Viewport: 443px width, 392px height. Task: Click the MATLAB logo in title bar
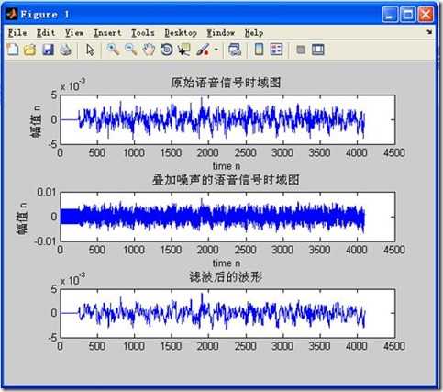(11, 14)
